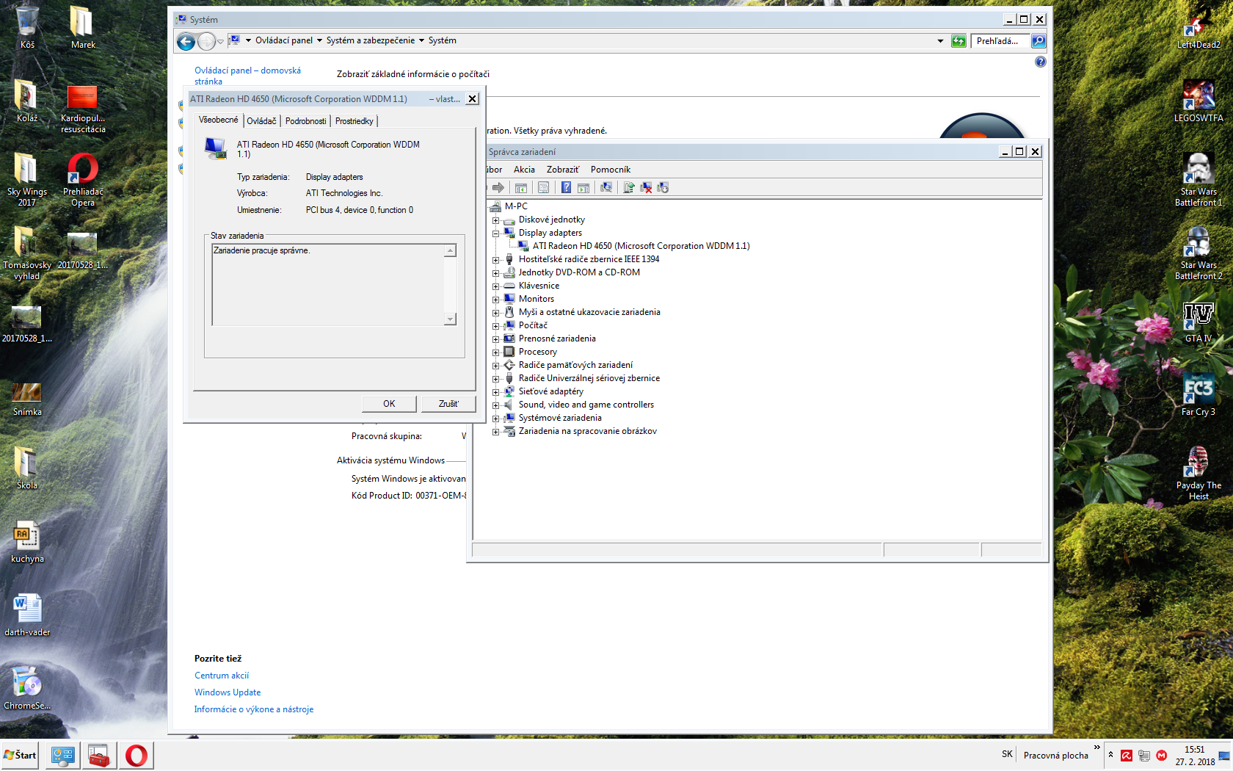1233x771 pixels.
Task: Open the Far Cry 3 desktop shortcut
Action: pos(1198,393)
